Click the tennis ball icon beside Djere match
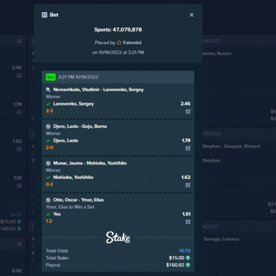 (48, 126)
